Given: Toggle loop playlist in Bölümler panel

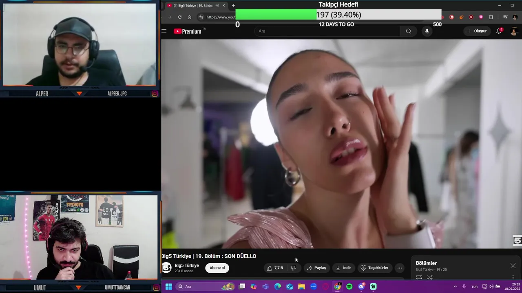Looking at the screenshot, I should point(419,278).
